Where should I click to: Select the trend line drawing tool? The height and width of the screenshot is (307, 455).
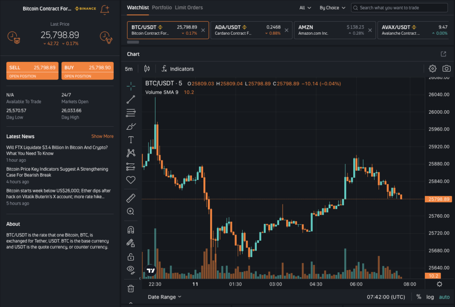coord(130,99)
